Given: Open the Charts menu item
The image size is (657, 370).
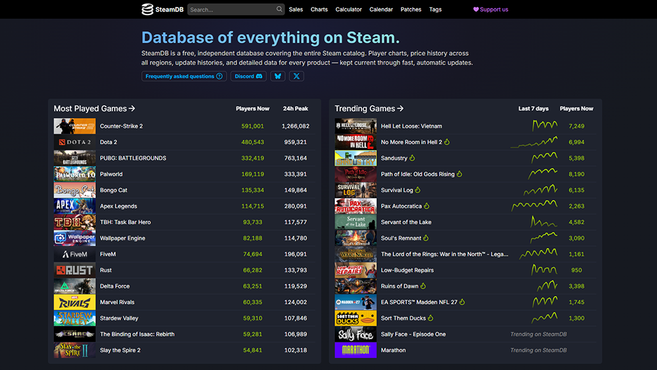Looking at the screenshot, I should (319, 9).
